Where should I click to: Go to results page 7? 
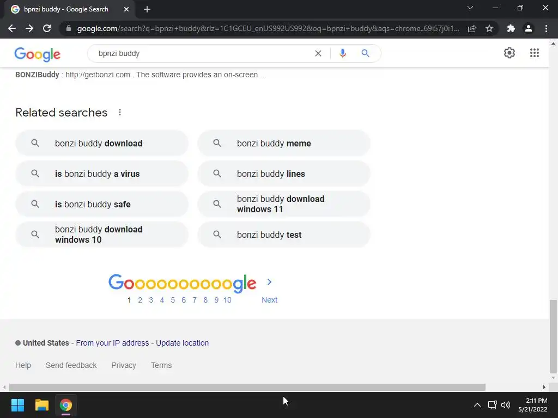click(195, 300)
